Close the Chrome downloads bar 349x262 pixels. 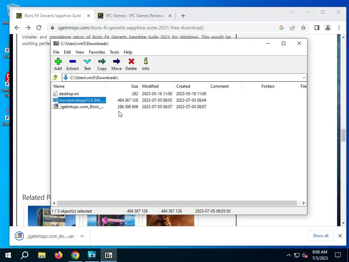pyautogui.click(x=340, y=236)
